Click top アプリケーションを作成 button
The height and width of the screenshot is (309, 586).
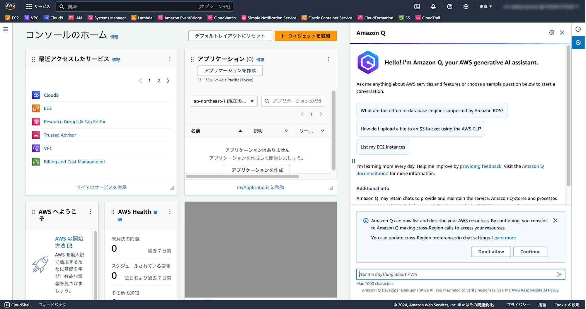click(230, 71)
